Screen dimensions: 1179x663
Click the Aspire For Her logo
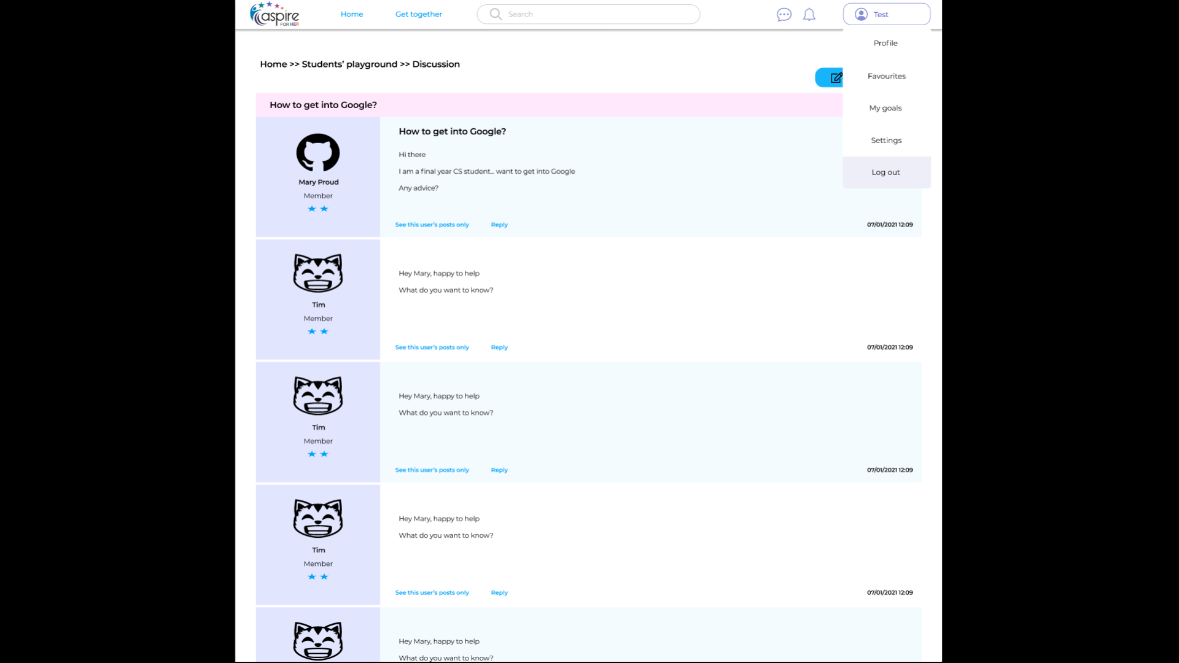(x=274, y=15)
